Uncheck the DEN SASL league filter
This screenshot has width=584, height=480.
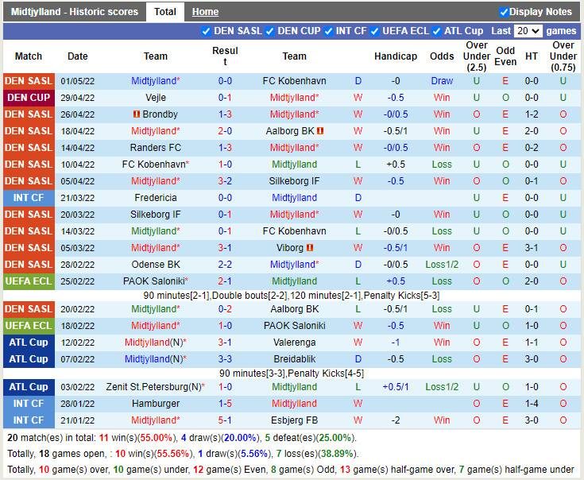(207, 31)
